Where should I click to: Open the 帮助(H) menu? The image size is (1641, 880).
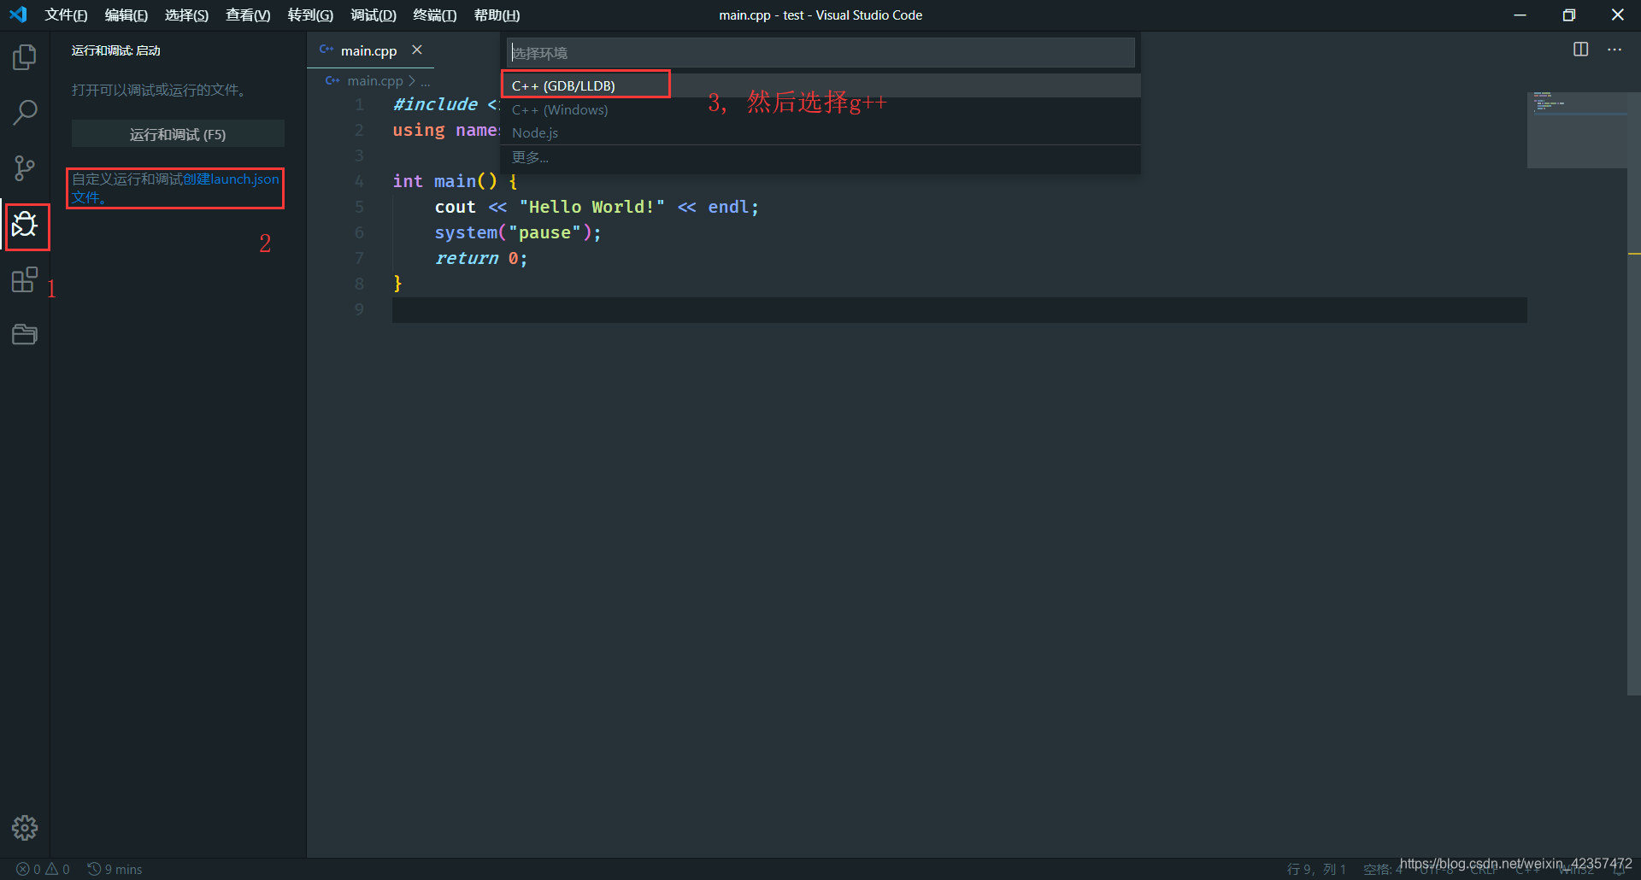(x=497, y=15)
